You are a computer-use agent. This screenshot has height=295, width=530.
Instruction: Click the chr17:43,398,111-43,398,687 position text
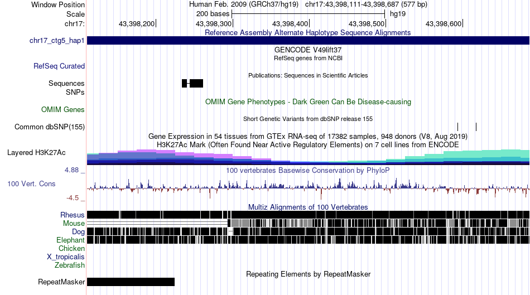[x=366, y=4]
